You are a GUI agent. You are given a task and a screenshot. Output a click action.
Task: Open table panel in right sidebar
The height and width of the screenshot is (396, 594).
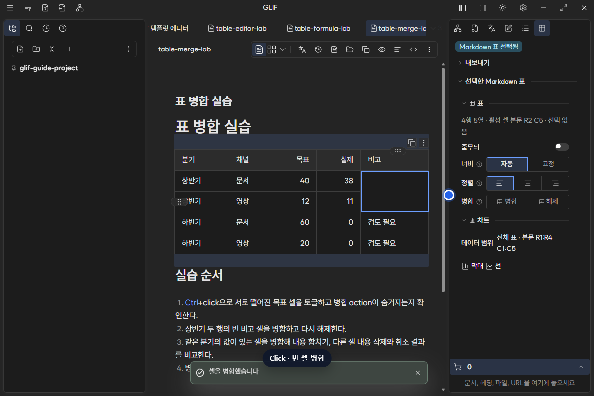click(542, 28)
